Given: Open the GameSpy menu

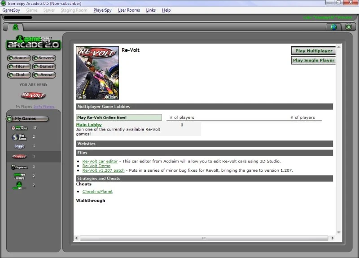Looking at the screenshot, I should tap(11, 10).
